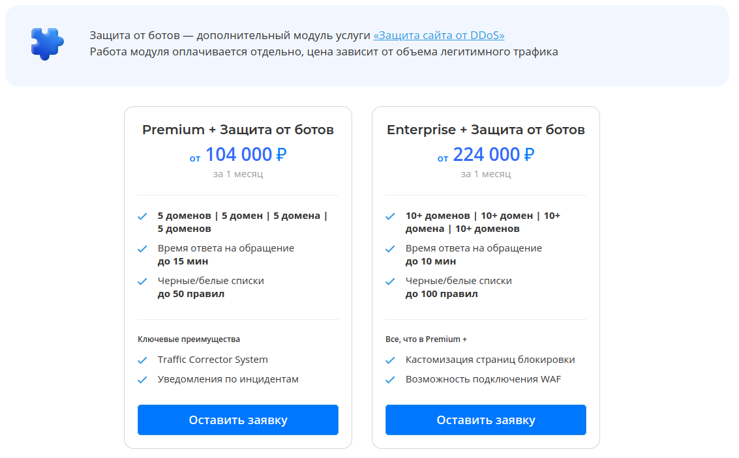Click checkmark beside Enterprise 10+ доменов
This screenshot has height=458, width=739.
click(x=390, y=216)
